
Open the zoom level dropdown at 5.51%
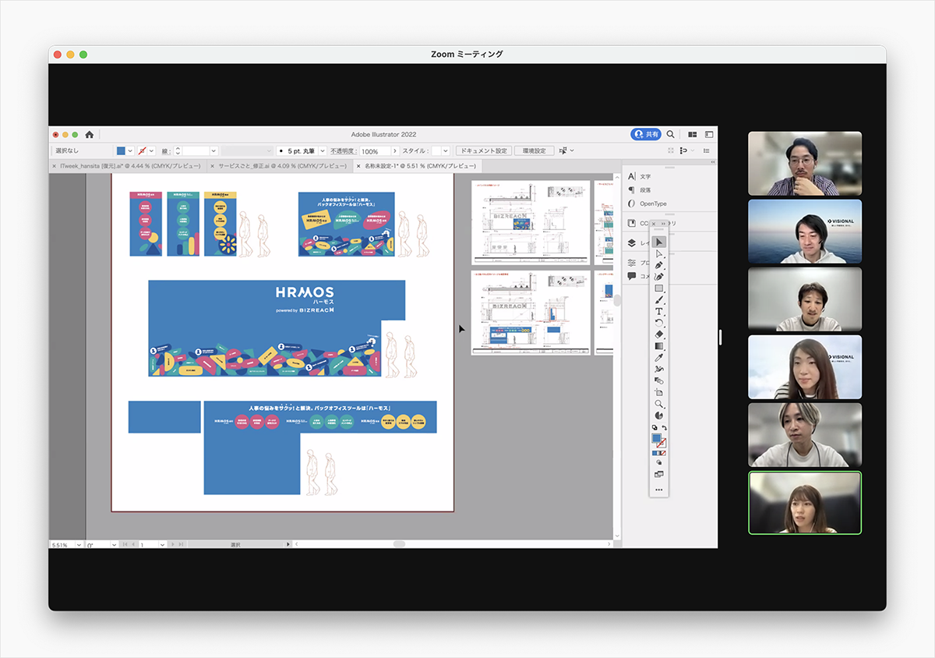click(79, 544)
